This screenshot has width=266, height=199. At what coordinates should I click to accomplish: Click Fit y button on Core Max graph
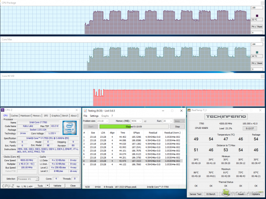pos(254,63)
